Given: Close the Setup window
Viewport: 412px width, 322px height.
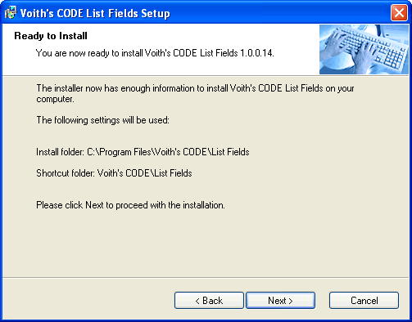Looking at the screenshot, I should coord(399,13).
